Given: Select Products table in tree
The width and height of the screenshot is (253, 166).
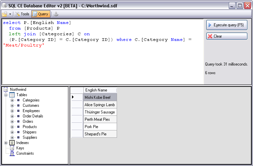Looking at the screenshot, I should tap(30, 126).
